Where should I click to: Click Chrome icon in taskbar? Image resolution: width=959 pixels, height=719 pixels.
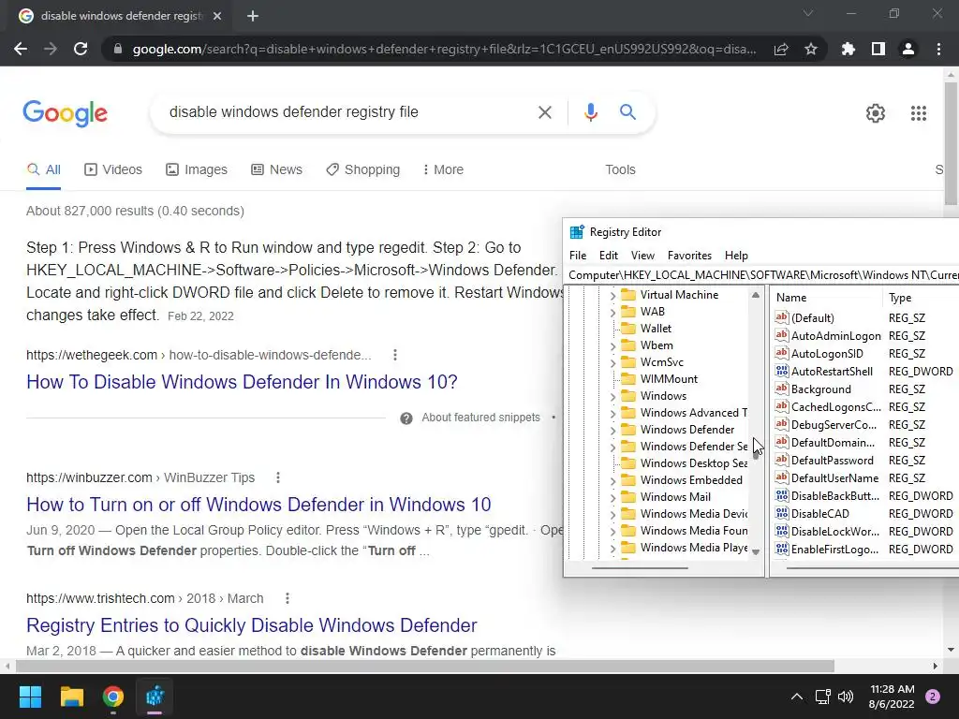pos(113,697)
